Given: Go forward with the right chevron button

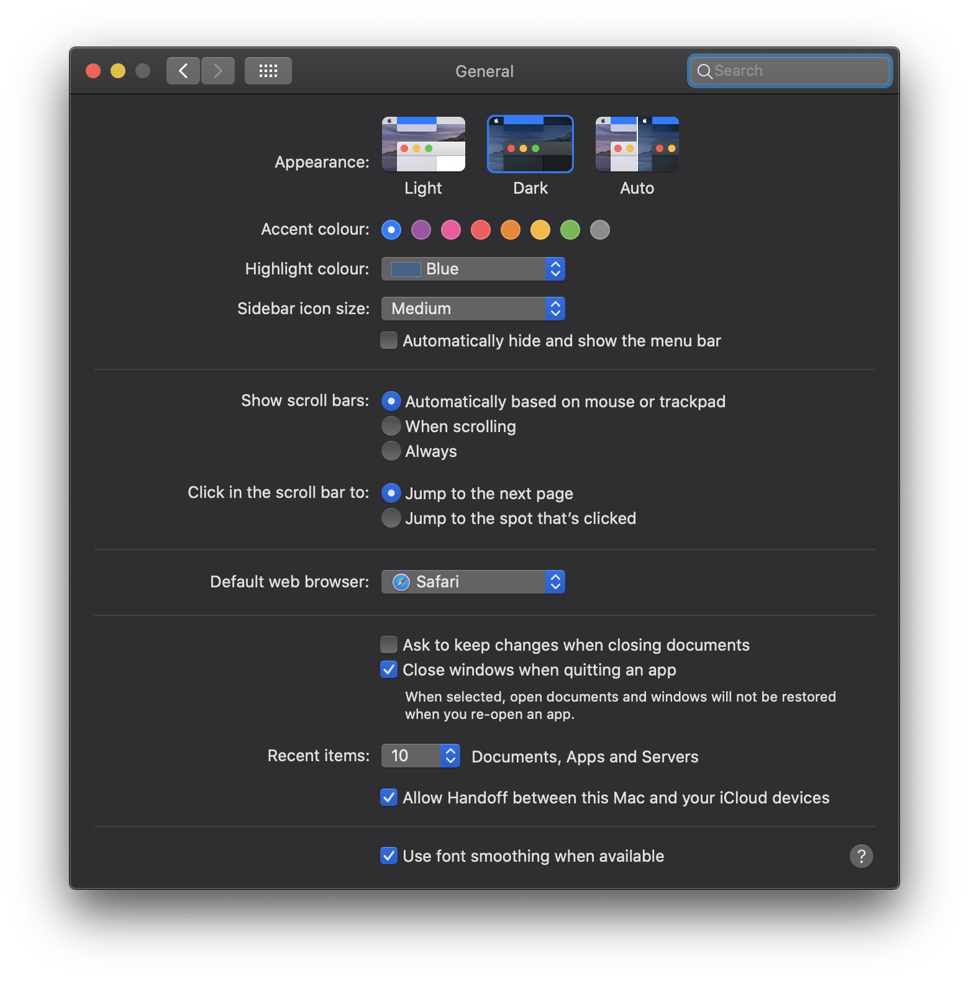Looking at the screenshot, I should (x=218, y=71).
